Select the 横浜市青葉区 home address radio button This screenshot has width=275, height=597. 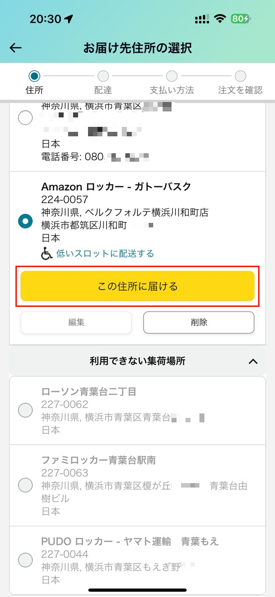coord(25,118)
